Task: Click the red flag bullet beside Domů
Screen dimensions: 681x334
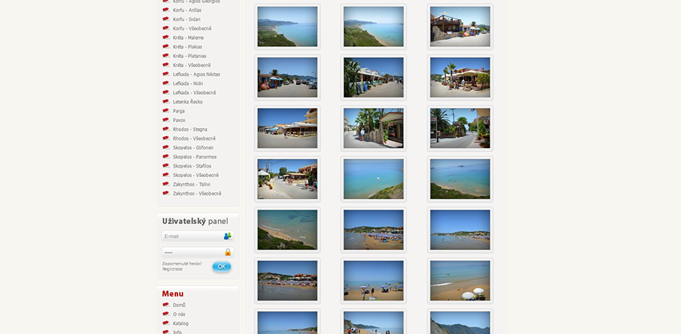Action: tap(166, 304)
